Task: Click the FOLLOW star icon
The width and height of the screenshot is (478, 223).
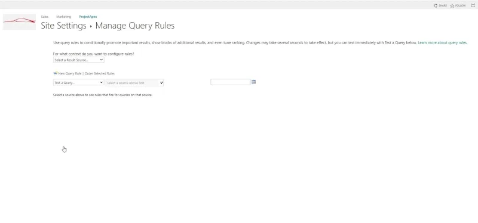Action: click(x=452, y=5)
